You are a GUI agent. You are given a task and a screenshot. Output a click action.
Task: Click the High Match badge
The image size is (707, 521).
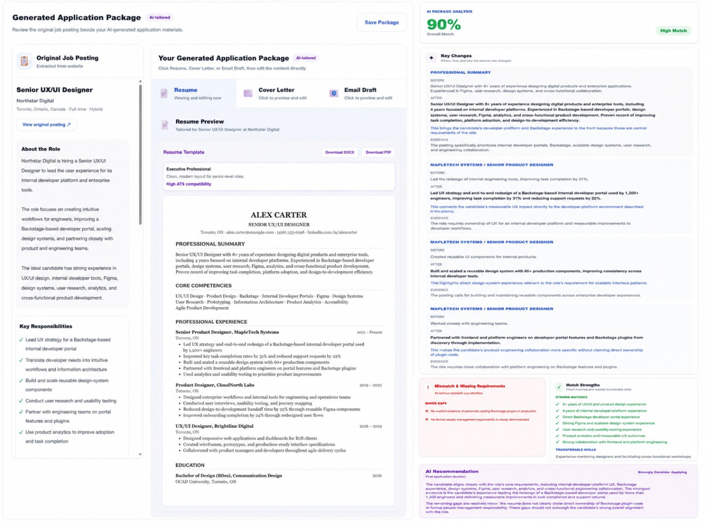click(673, 31)
